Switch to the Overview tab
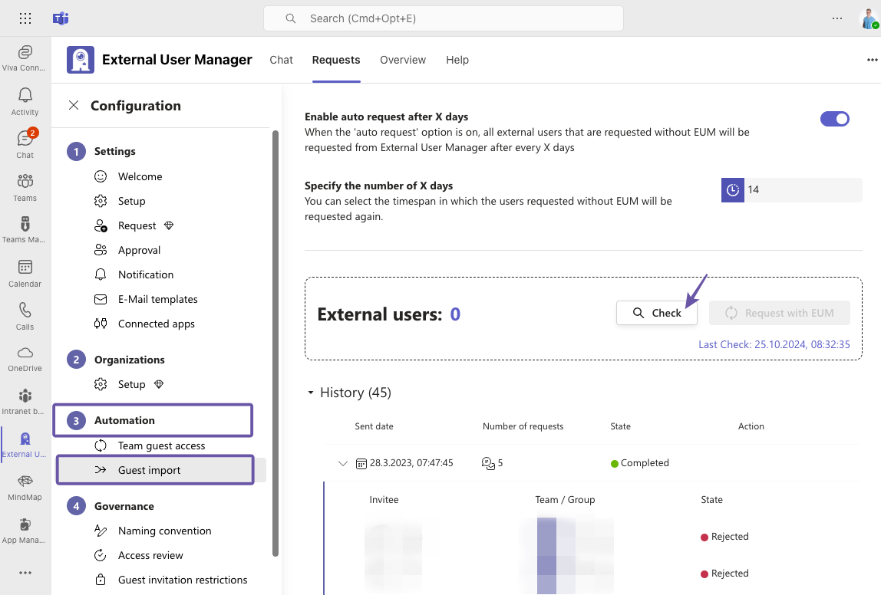This screenshot has width=881, height=595. tap(403, 60)
